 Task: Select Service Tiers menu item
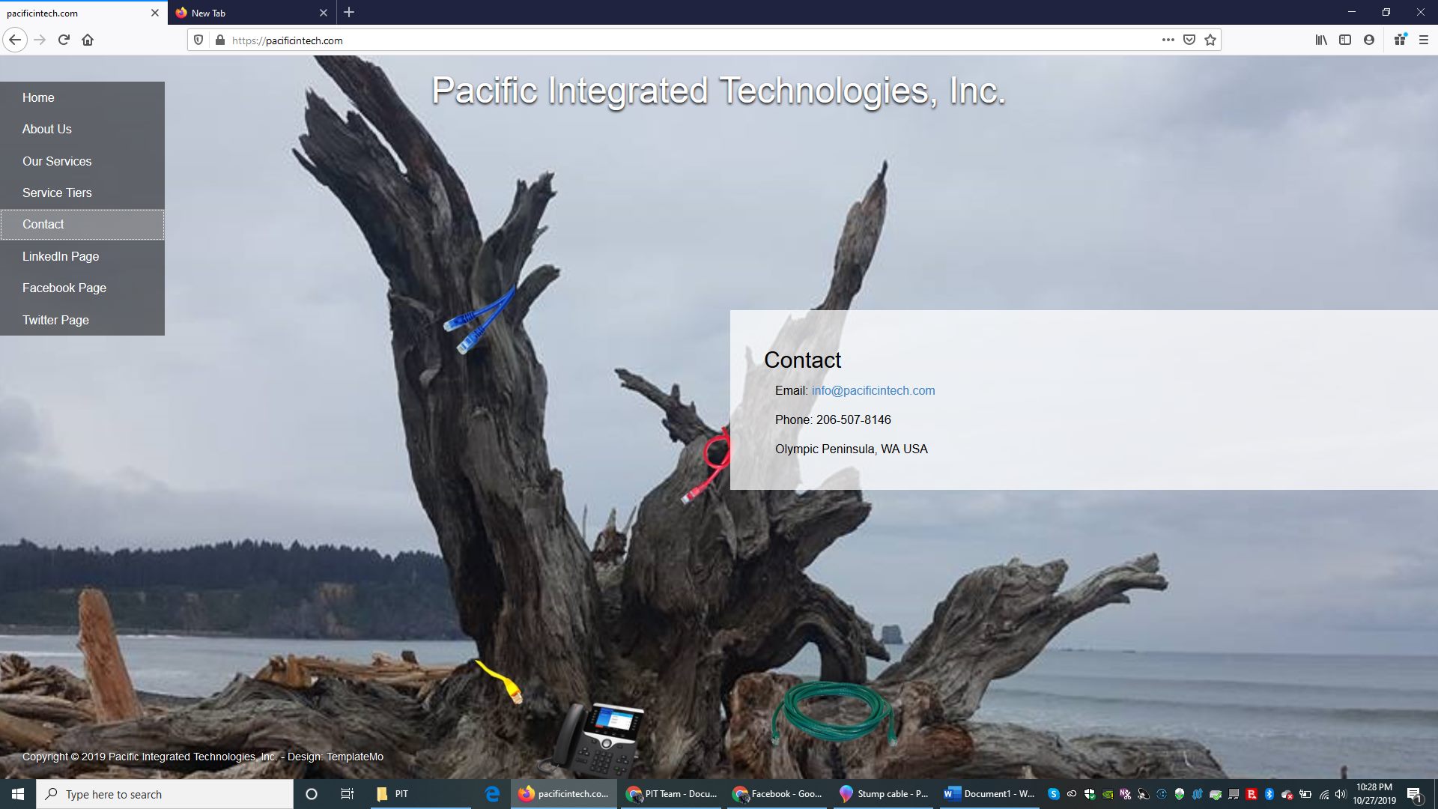pos(82,193)
